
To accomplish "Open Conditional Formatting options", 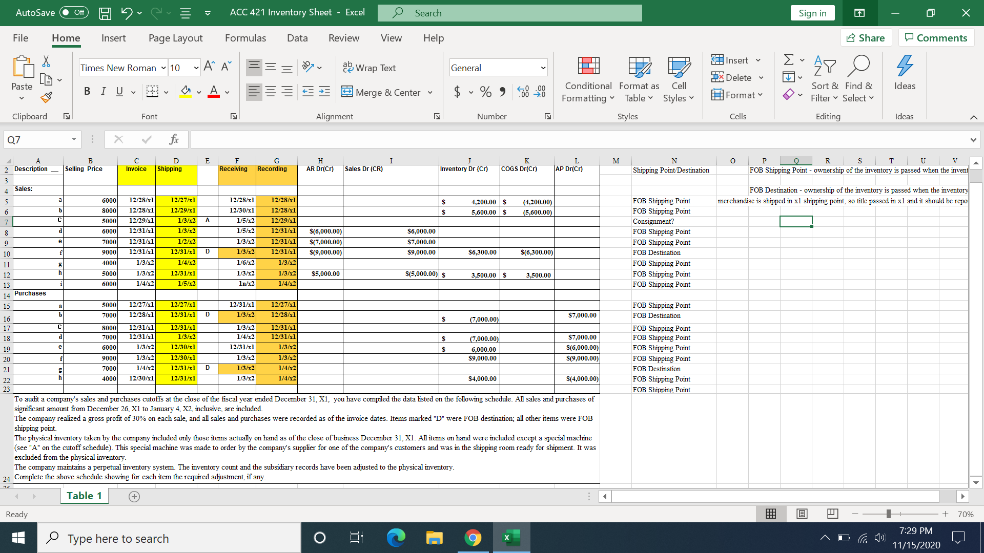I will point(587,79).
